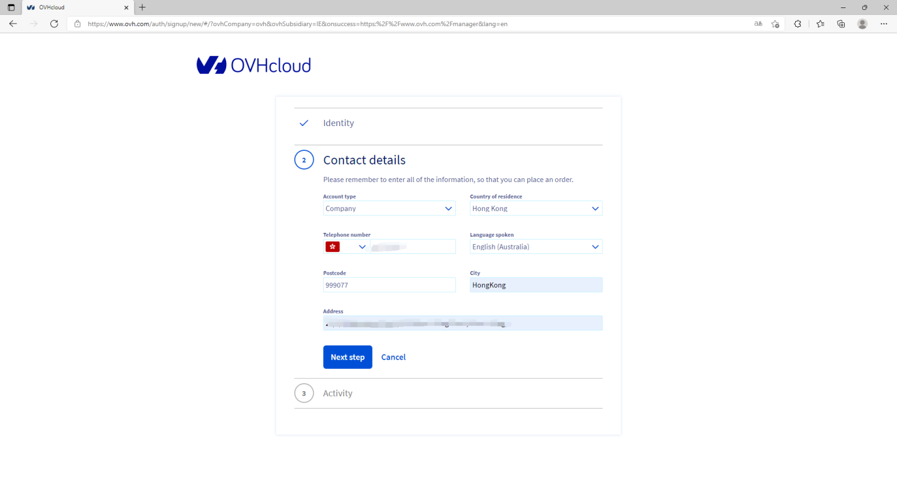Open the Favorites star list icon
Image resolution: width=897 pixels, height=485 pixels.
[x=820, y=24]
